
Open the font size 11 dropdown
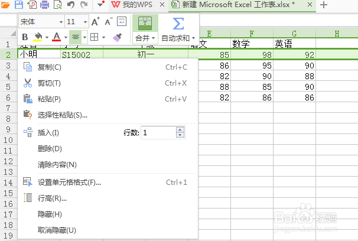(85, 22)
